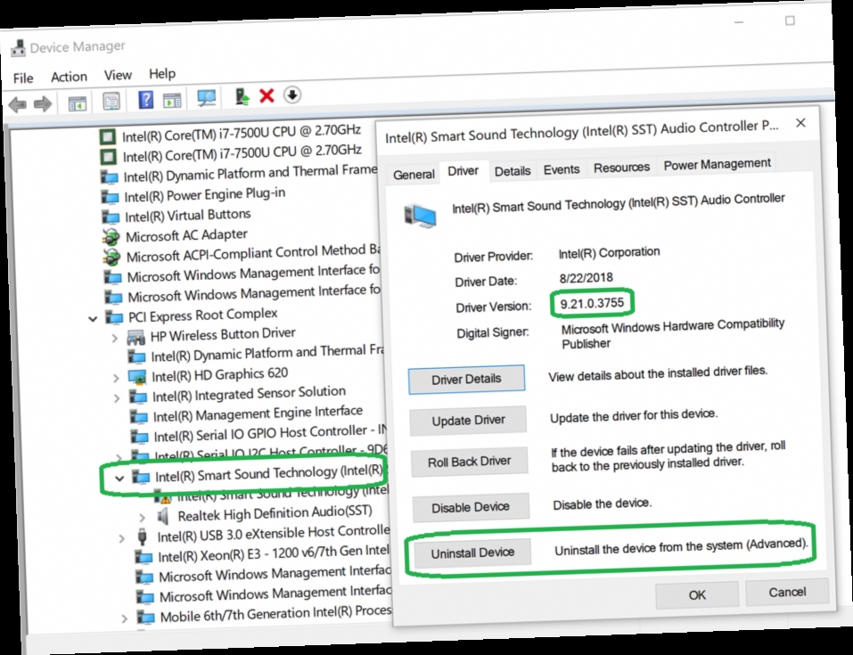Viewport: 853px width, 655px height.
Task: Collapse the Intel(R) Smart Sound Technology node
Action: (x=119, y=477)
